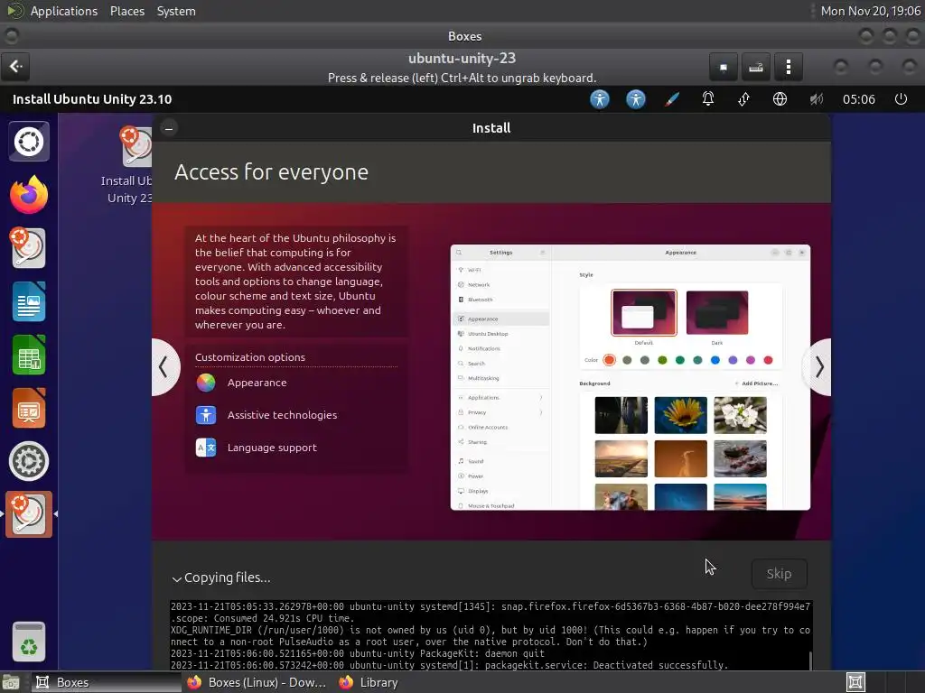This screenshot has width=925, height=693.
Task: Click the Skip button
Action: (x=779, y=574)
